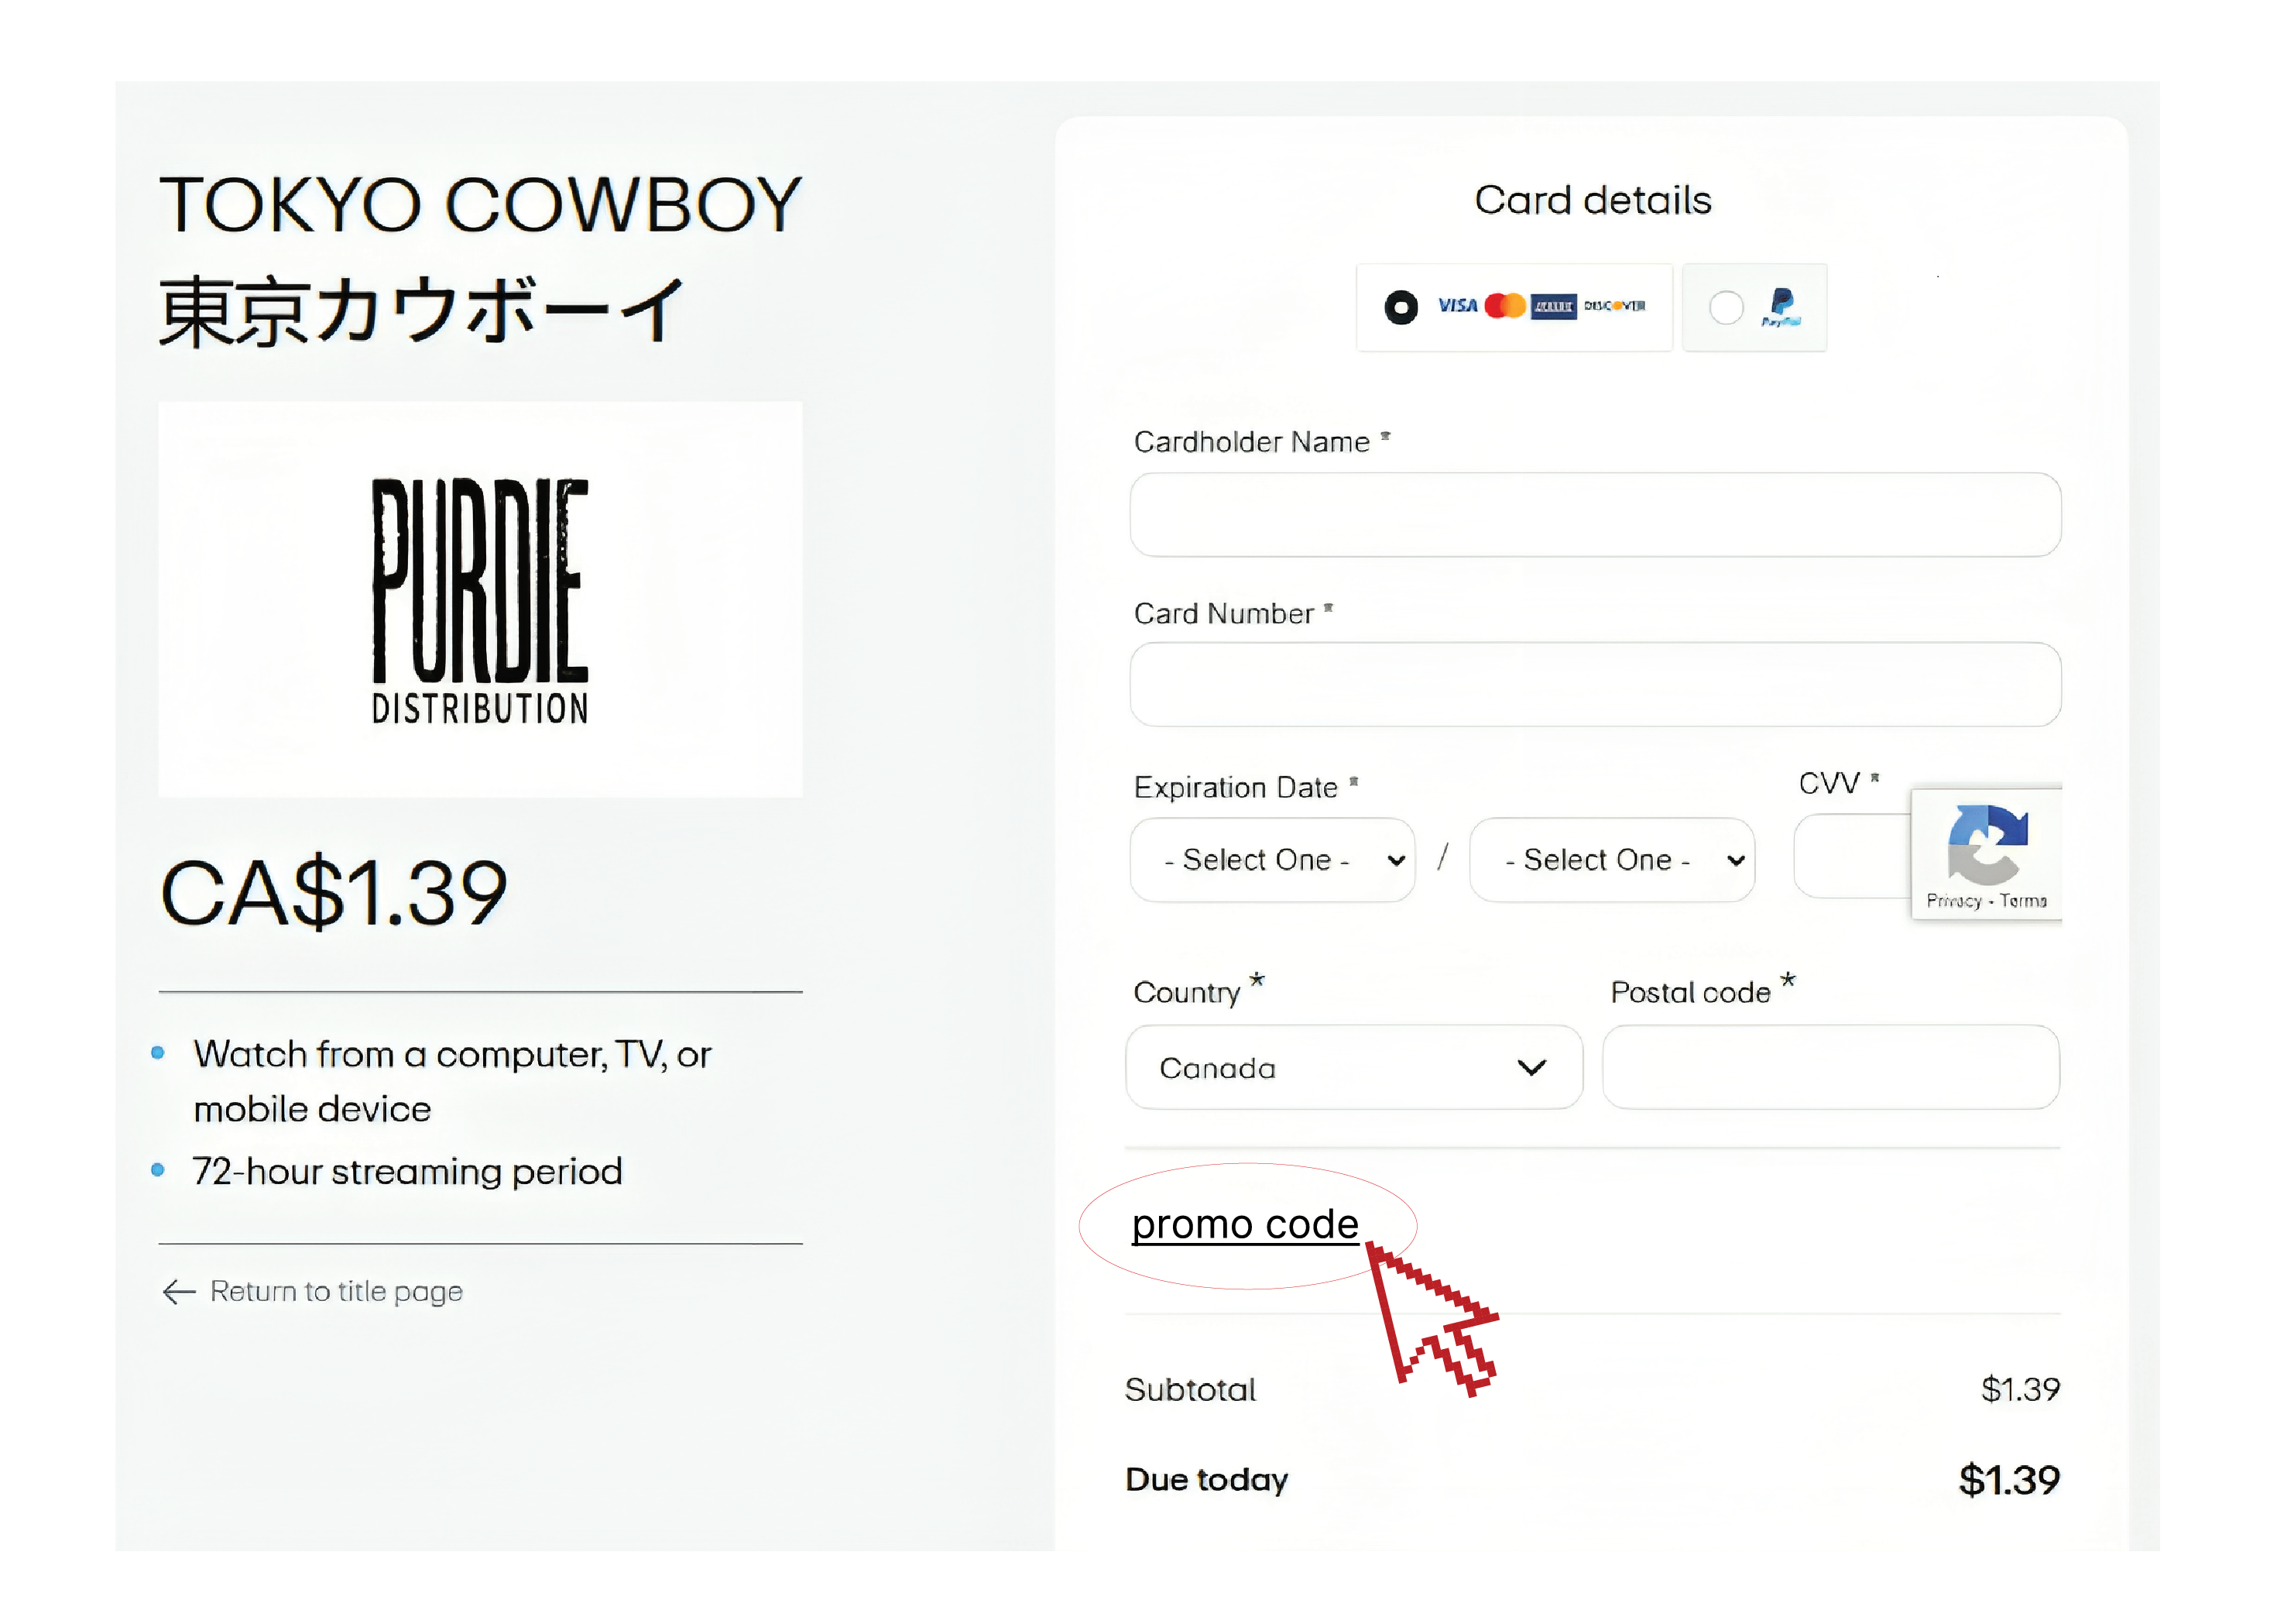The width and height of the screenshot is (2277, 1624).
Task: Focus the Cardholder Name field
Action: click(1594, 515)
